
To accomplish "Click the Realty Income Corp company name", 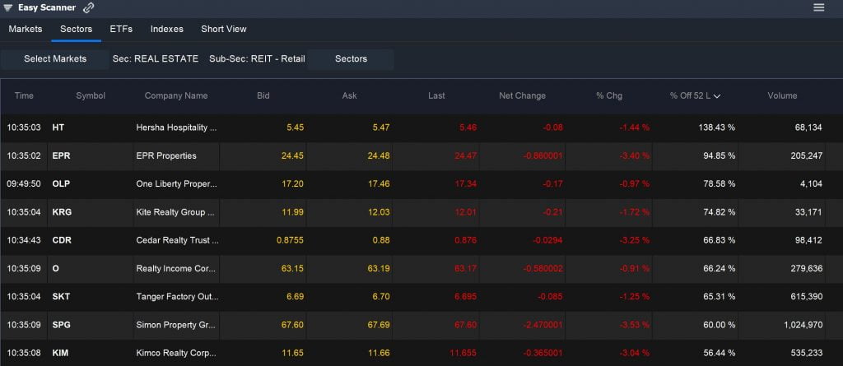I will (x=176, y=268).
